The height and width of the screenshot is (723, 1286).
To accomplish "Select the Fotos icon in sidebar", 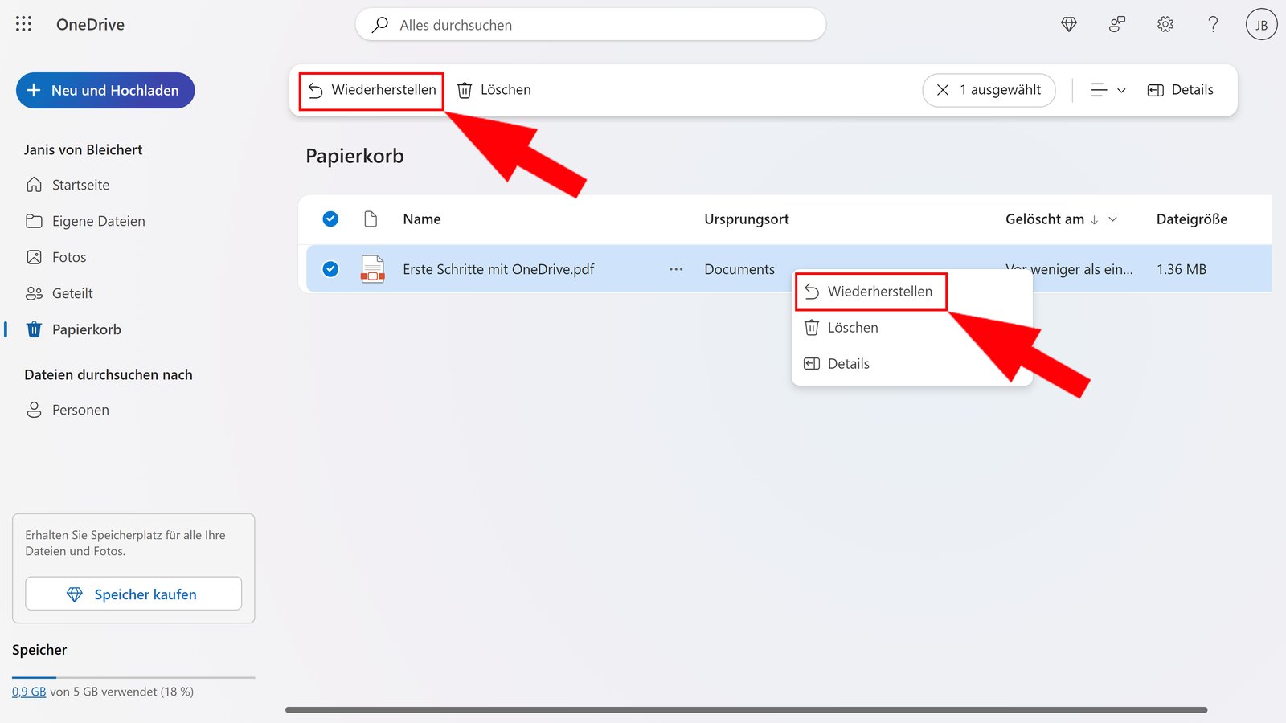I will tap(34, 256).
